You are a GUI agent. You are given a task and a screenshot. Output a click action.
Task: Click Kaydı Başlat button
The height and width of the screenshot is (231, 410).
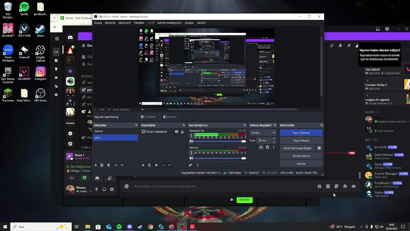301,141
